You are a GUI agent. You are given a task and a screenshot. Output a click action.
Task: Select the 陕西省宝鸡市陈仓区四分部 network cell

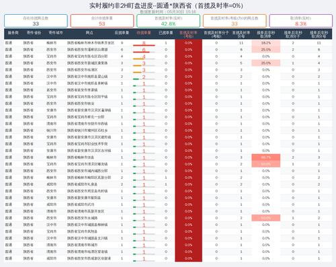(87, 56)
